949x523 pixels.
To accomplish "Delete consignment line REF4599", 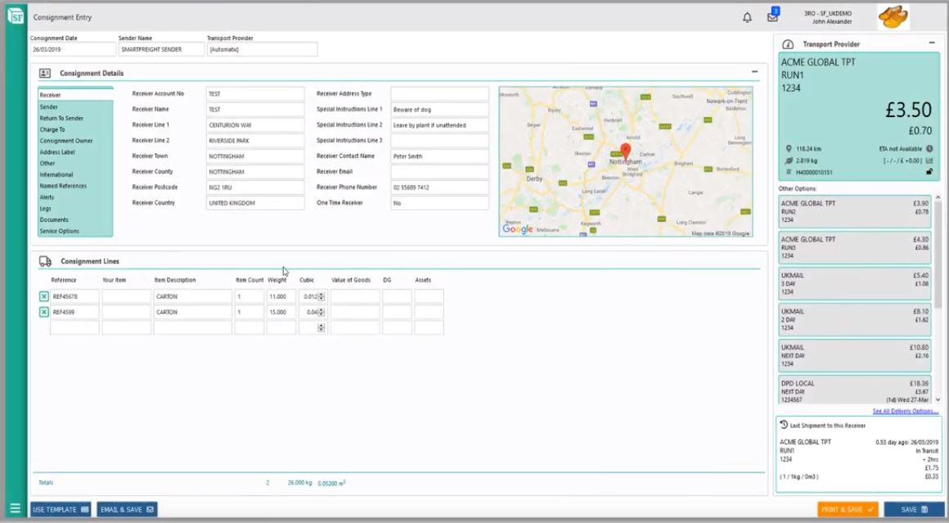I will pos(43,313).
